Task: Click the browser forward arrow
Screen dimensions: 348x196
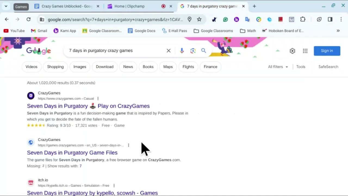Action: point(17,19)
